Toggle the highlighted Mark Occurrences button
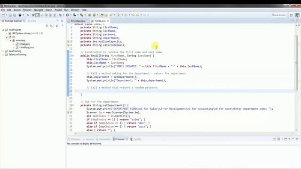Viewport: 301px width, 169px height. 38,15
